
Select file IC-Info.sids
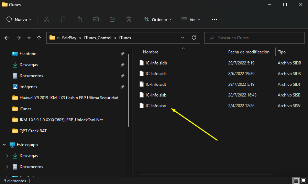(156, 73)
